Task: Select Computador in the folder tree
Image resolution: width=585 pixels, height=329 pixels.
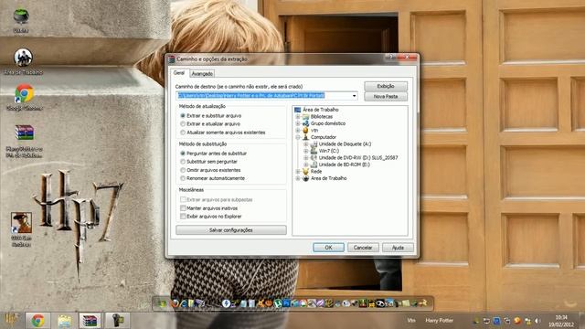Action: 324,137
